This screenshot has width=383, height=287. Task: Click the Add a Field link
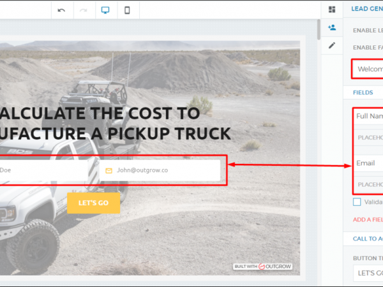(x=368, y=219)
